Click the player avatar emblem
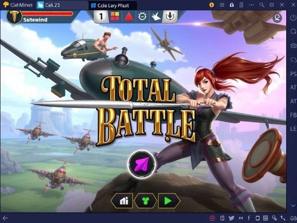Screen dimensions: 297x223 pyautogui.click(x=14, y=17)
